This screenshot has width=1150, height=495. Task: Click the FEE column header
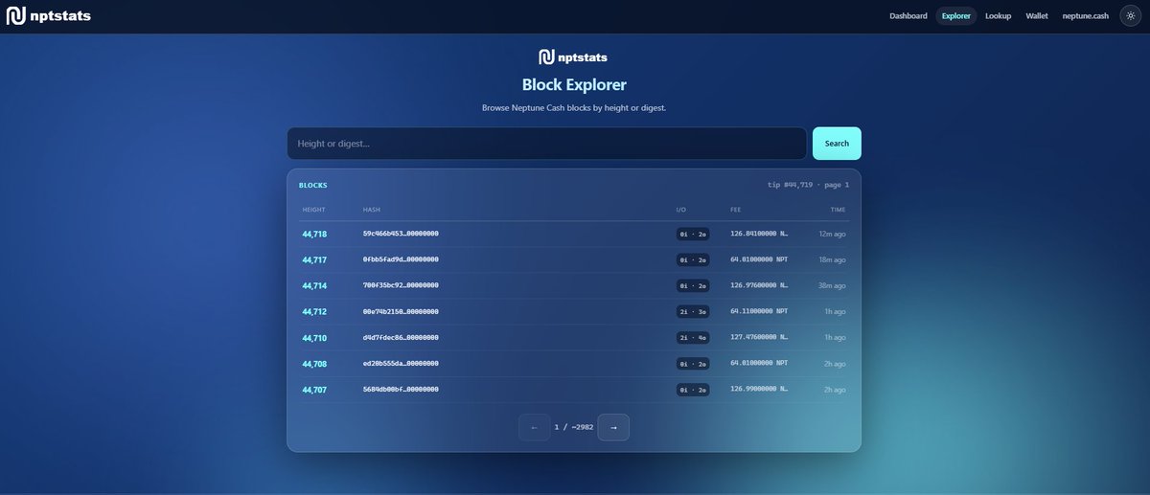(x=736, y=209)
